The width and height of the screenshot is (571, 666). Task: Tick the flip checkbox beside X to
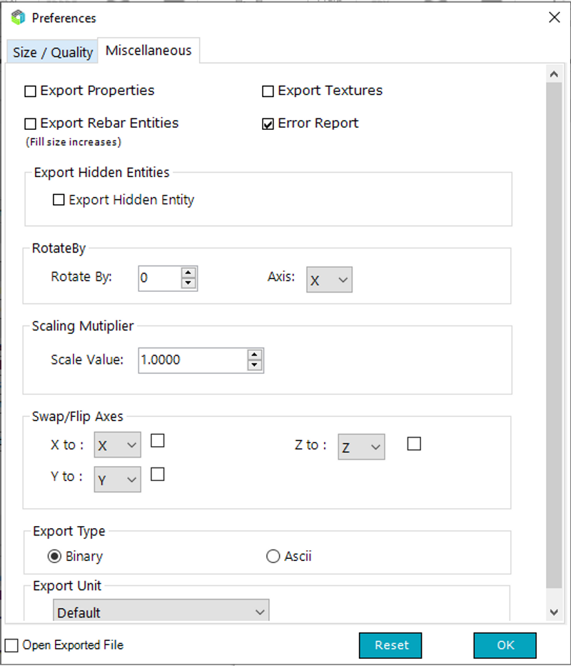point(158,440)
